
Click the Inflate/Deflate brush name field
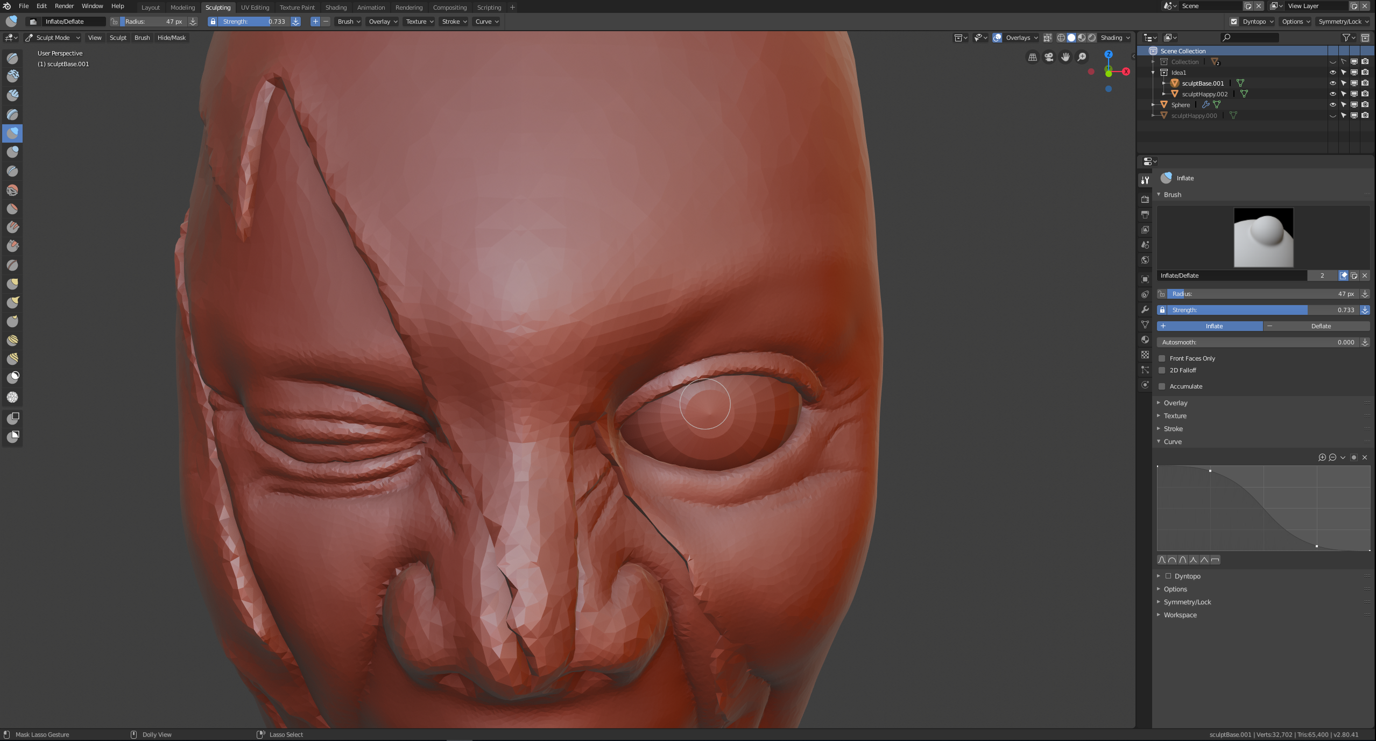1231,276
